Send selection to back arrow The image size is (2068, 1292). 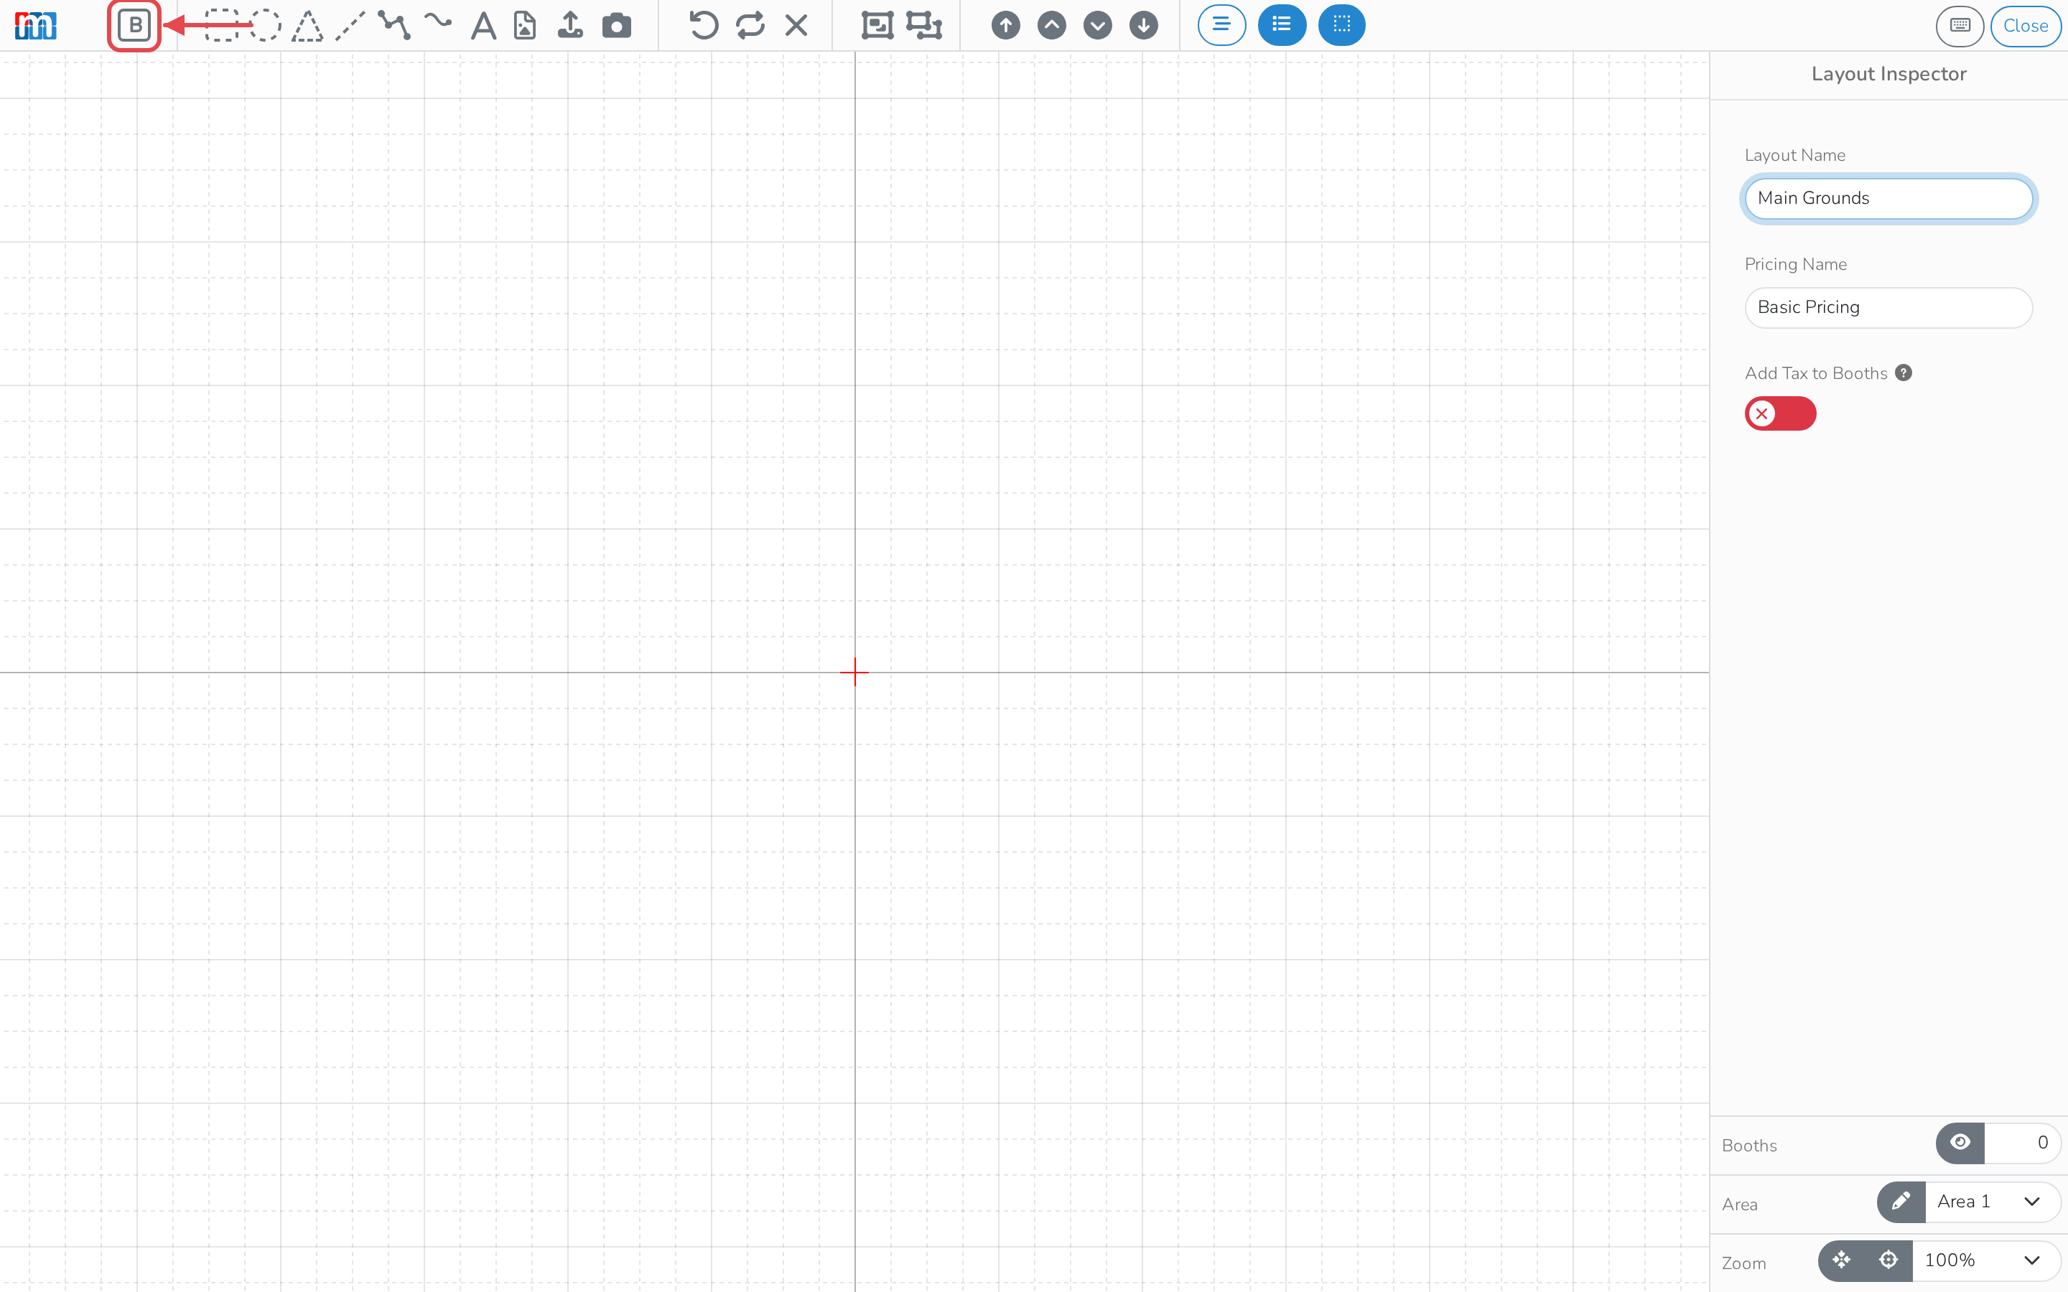[x=1143, y=26]
